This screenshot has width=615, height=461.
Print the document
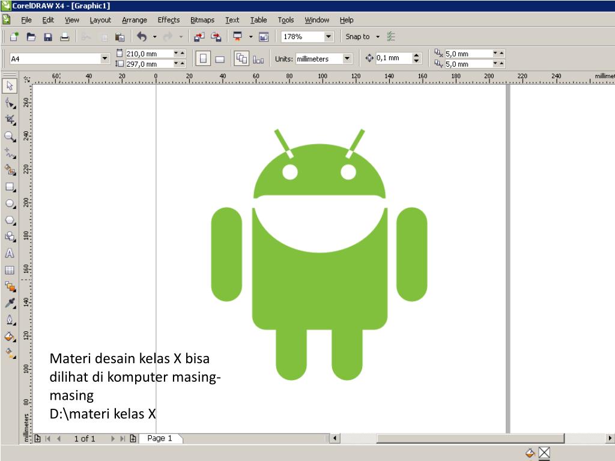(x=65, y=37)
